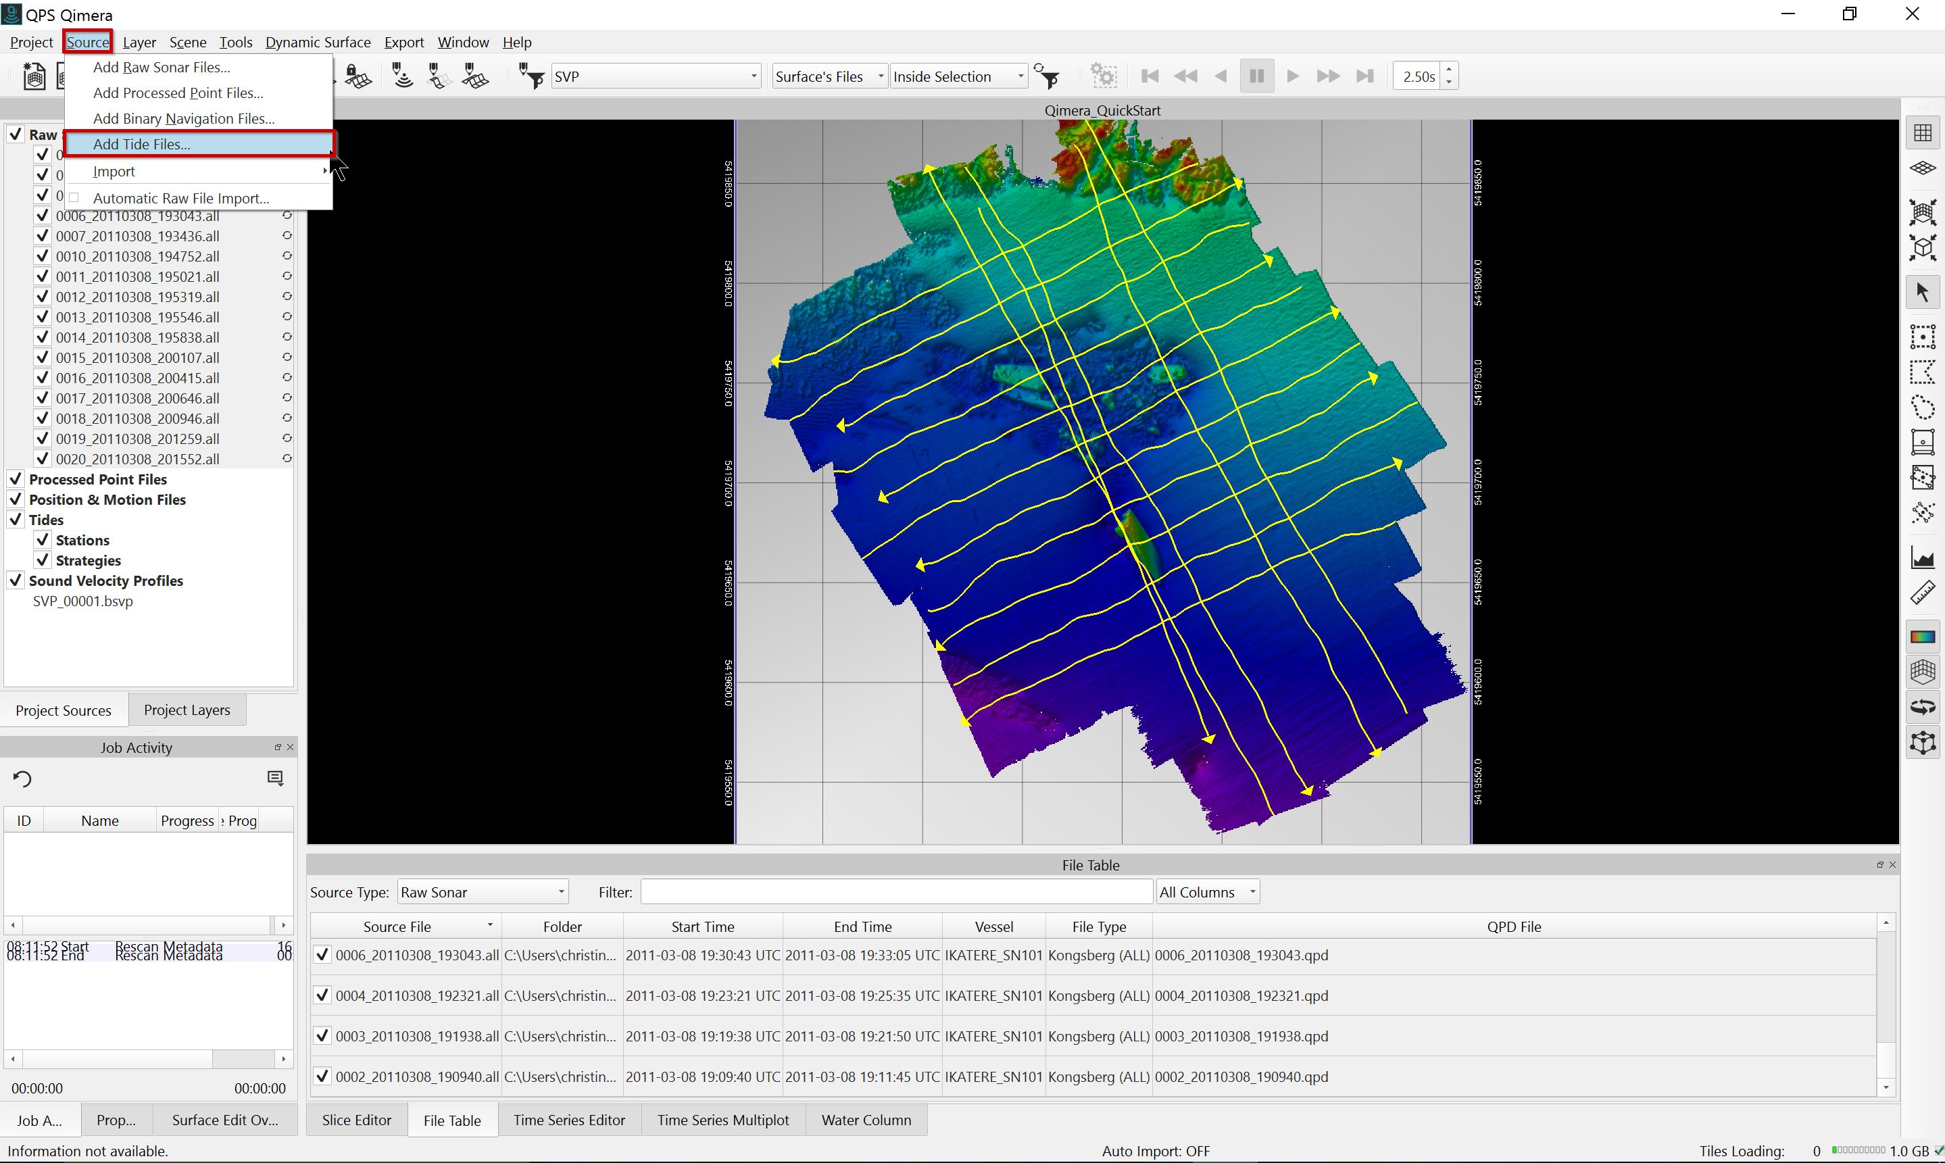Click the filter funnel icon beside Inside Selection
The width and height of the screenshot is (1945, 1163).
1048,77
